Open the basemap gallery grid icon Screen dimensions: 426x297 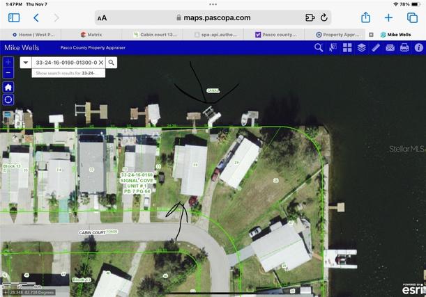pyautogui.click(x=347, y=47)
